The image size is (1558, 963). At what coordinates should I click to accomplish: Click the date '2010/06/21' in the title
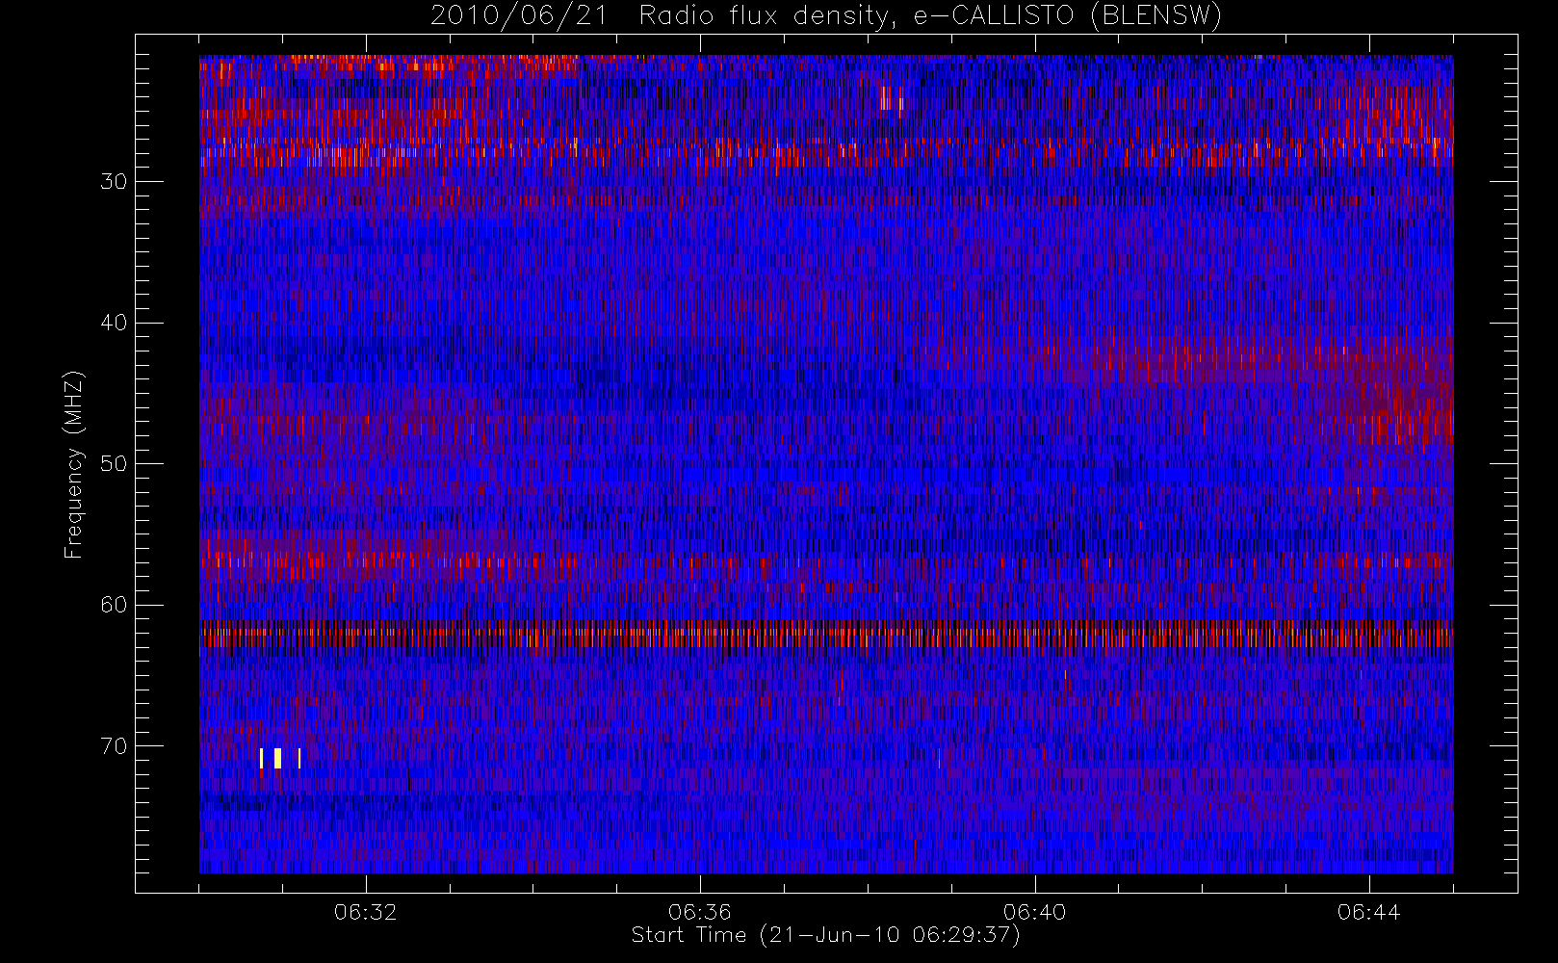click(x=519, y=16)
